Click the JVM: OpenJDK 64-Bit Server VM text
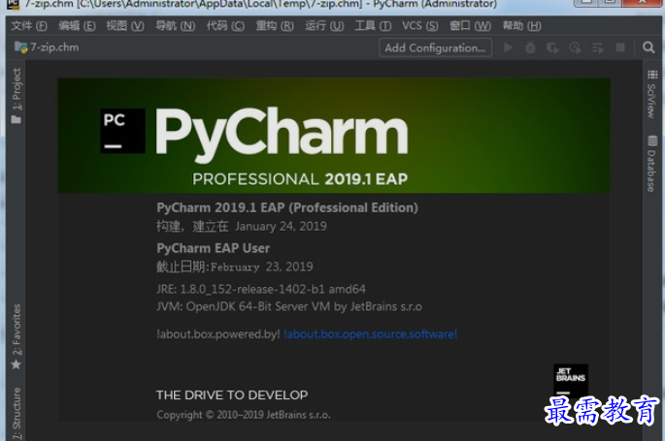The height and width of the screenshot is (441, 665). click(x=289, y=306)
